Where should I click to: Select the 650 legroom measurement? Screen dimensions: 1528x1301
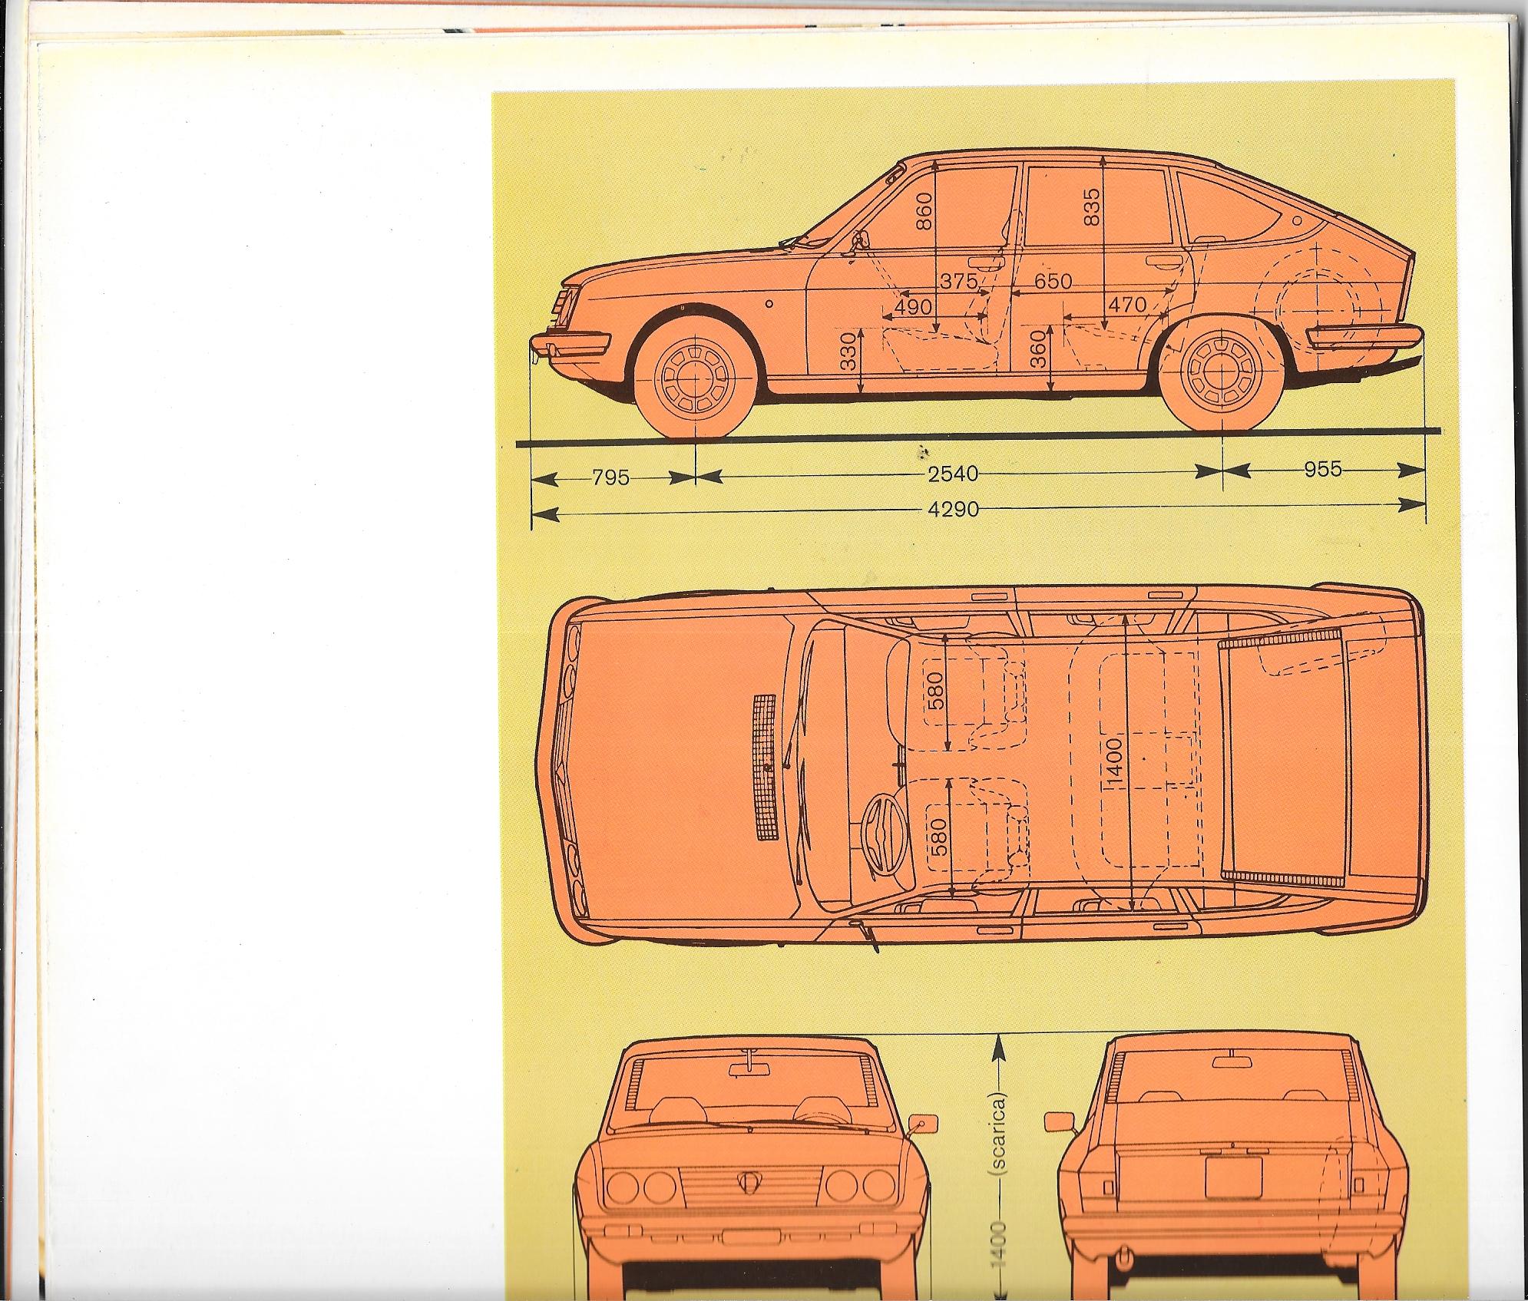tap(1052, 282)
